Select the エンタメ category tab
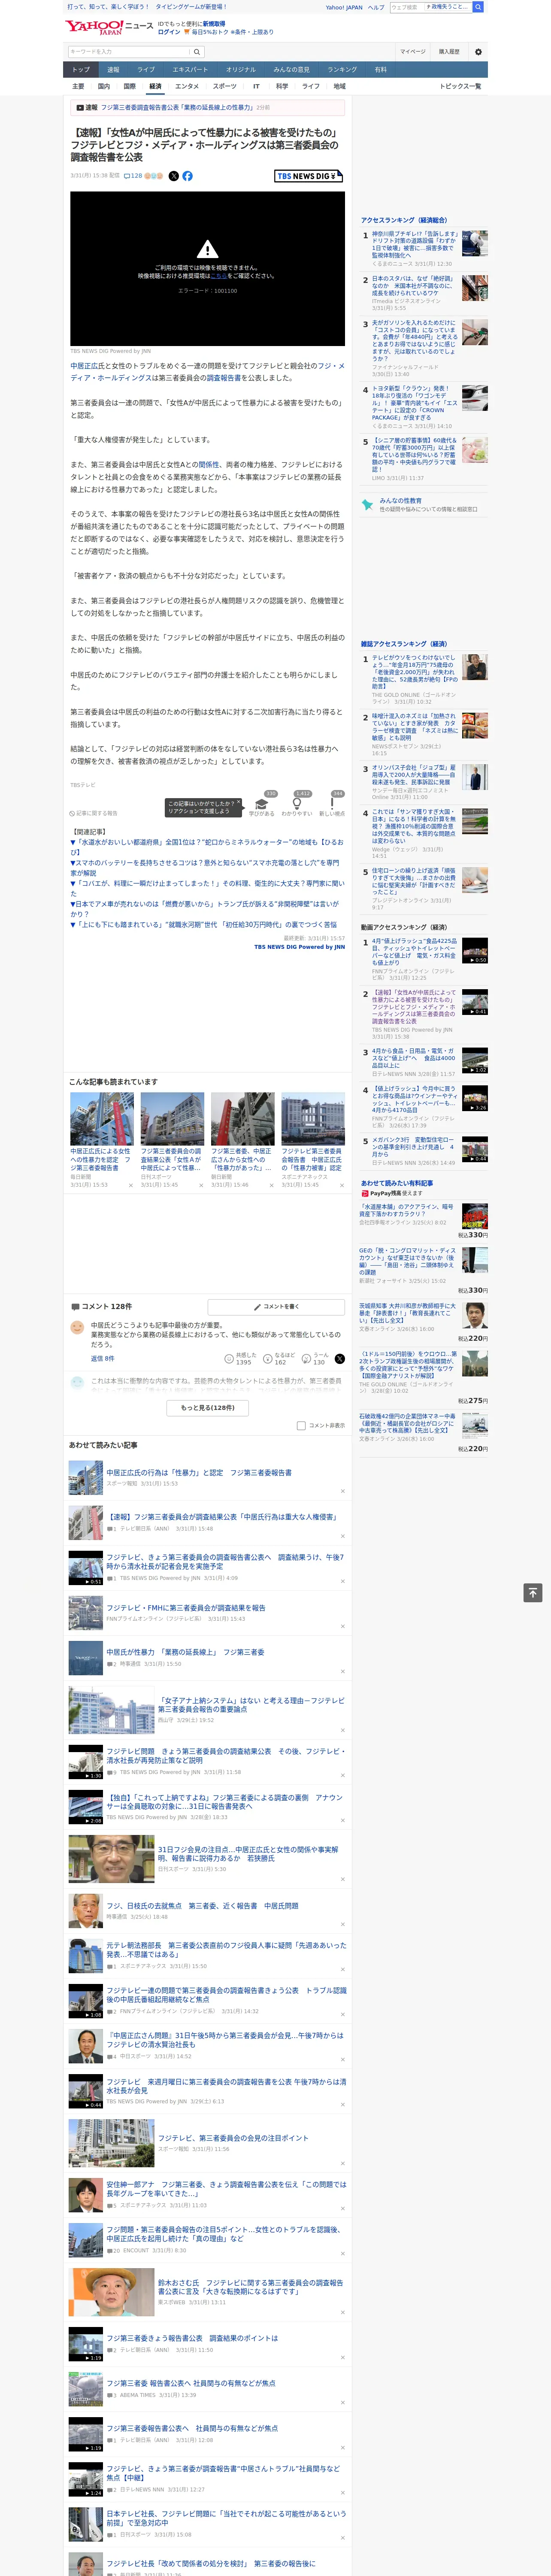551x2576 pixels. point(187,86)
